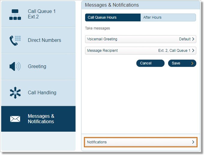The height and width of the screenshot is (156, 205).
Task: Click the Messages & Notifications panel heading
Action: tap(112, 5)
